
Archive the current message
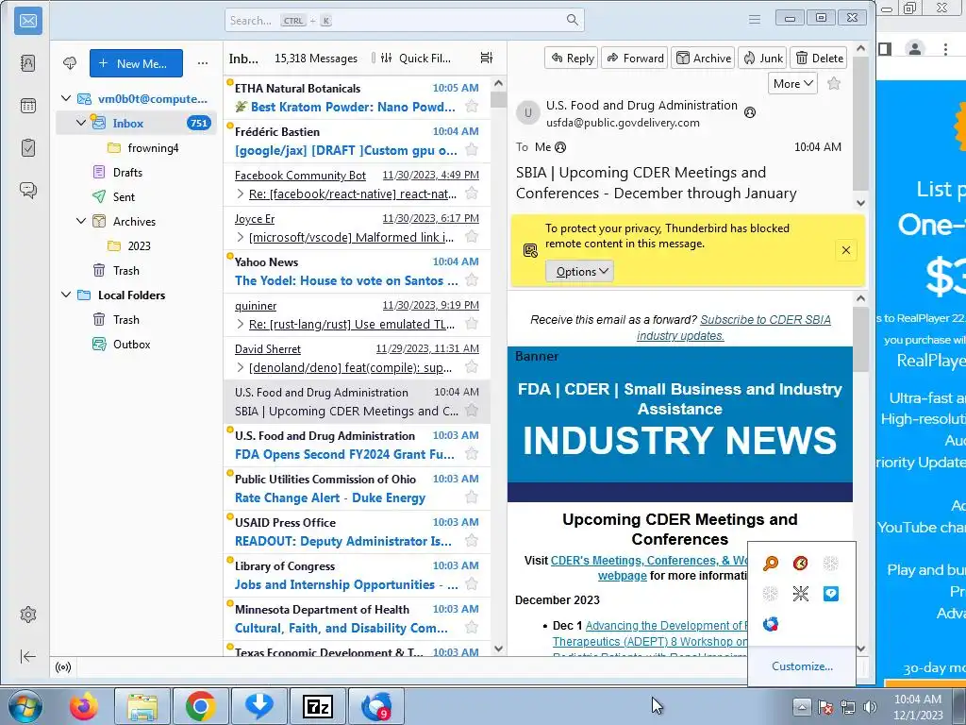(x=703, y=58)
